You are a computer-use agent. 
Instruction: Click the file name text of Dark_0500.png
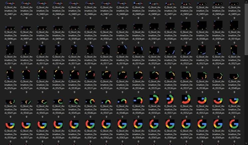(74, 37)
